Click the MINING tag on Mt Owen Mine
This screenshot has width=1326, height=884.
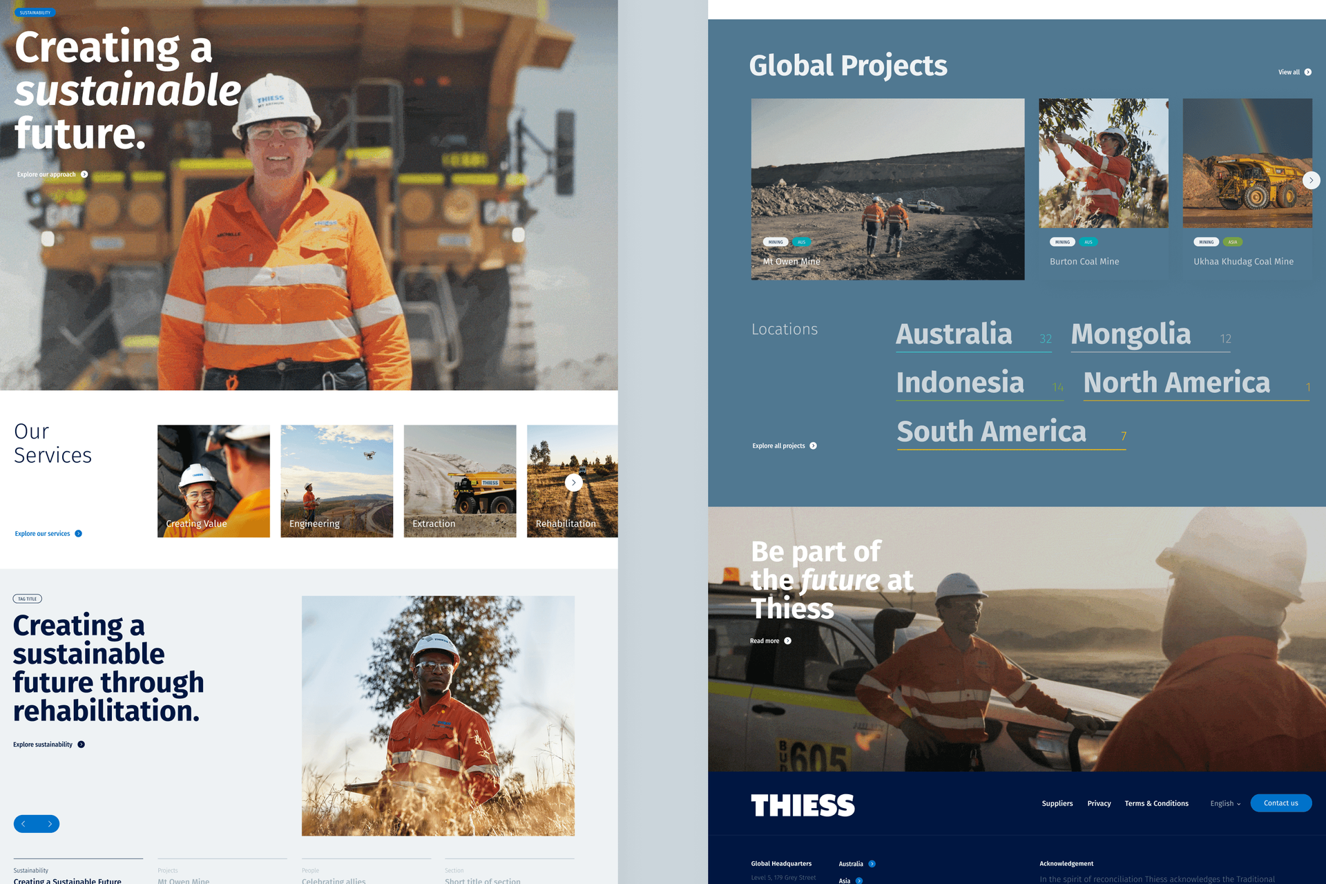(x=776, y=242)
